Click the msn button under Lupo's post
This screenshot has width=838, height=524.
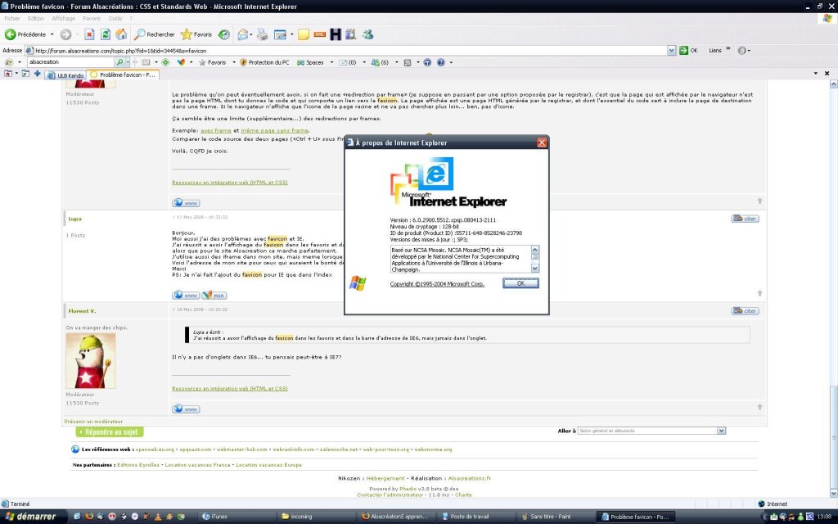tap(214, 295)
